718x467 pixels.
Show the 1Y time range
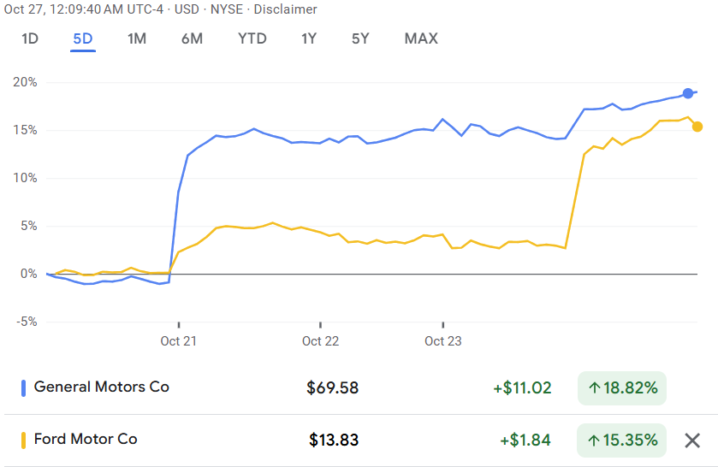(309, 38)
